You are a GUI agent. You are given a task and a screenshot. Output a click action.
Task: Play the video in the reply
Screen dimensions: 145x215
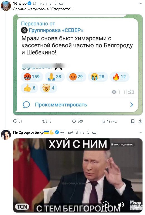(x=106, y=204)
